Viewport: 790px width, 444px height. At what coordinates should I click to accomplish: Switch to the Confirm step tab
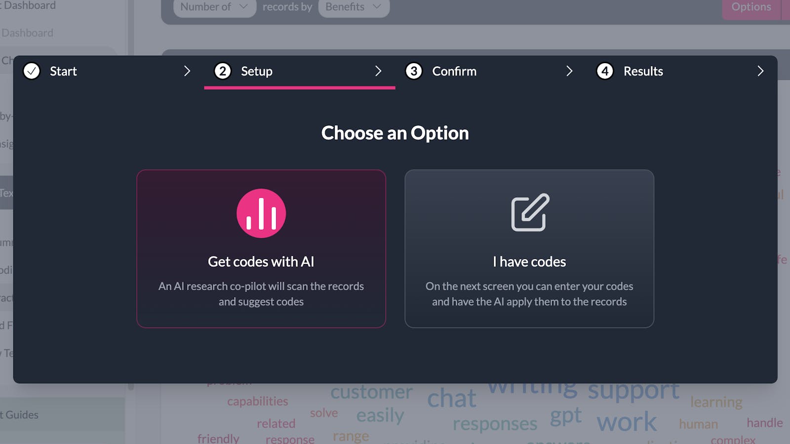454,71
